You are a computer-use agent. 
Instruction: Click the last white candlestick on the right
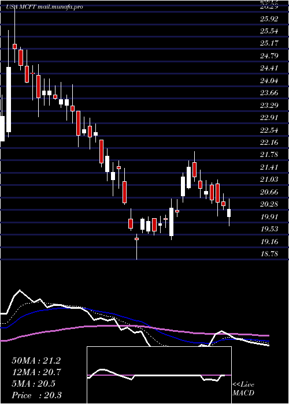(x=229, y=213)
